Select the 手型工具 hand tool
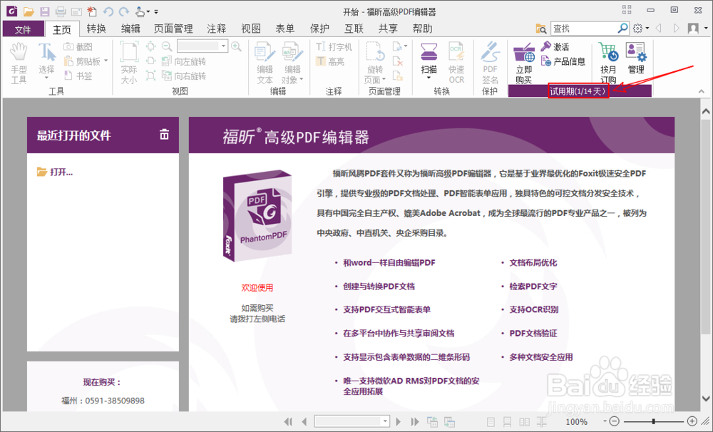713x432 pixels. point(19,63)
